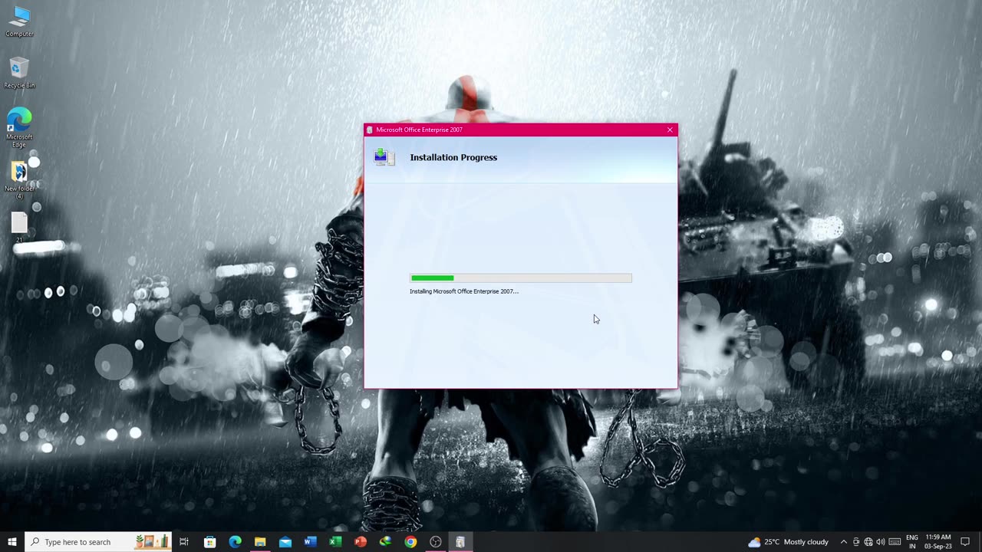Launch PowerPoint from the taskbar
This screenshot has height=552, width=982.
[361, 542]
